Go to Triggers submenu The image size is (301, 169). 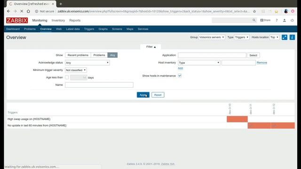(89, 29)
